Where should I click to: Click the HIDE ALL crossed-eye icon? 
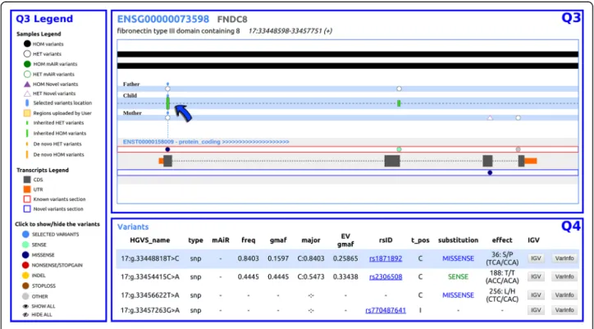[x=25, y=314]
